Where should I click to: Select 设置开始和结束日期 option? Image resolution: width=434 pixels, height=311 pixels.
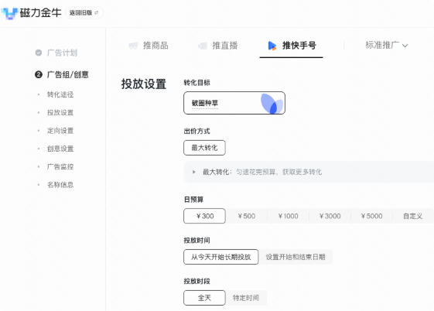(296, 257)
